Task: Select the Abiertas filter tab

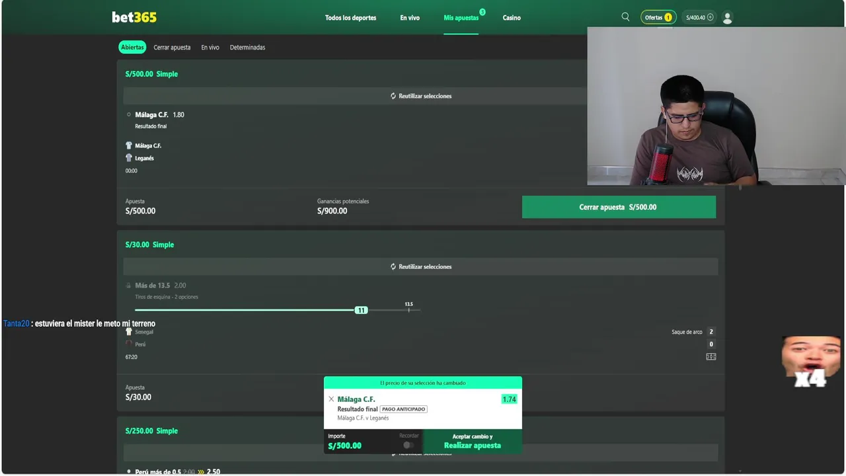Action: click(x=132, y=48)
